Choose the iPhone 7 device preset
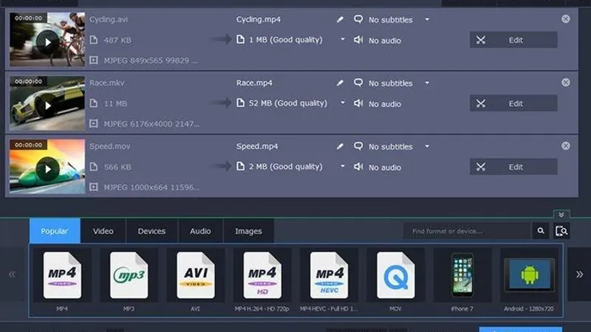This screenshot has height=332, width=591. (462, 274)
